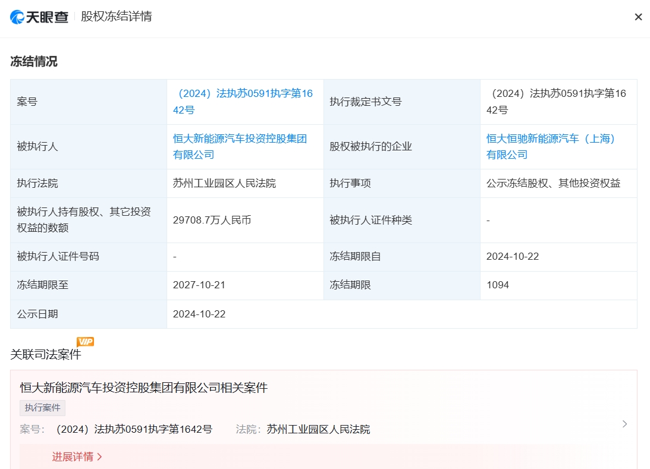Click the 天眼查 logo
Screen dimensions: 650x469
39,17
